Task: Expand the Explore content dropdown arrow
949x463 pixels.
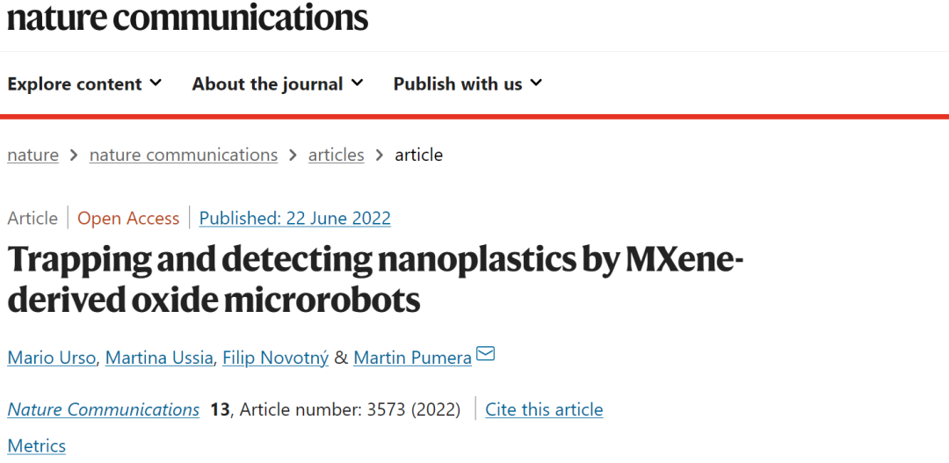Action: coord(156,83)
